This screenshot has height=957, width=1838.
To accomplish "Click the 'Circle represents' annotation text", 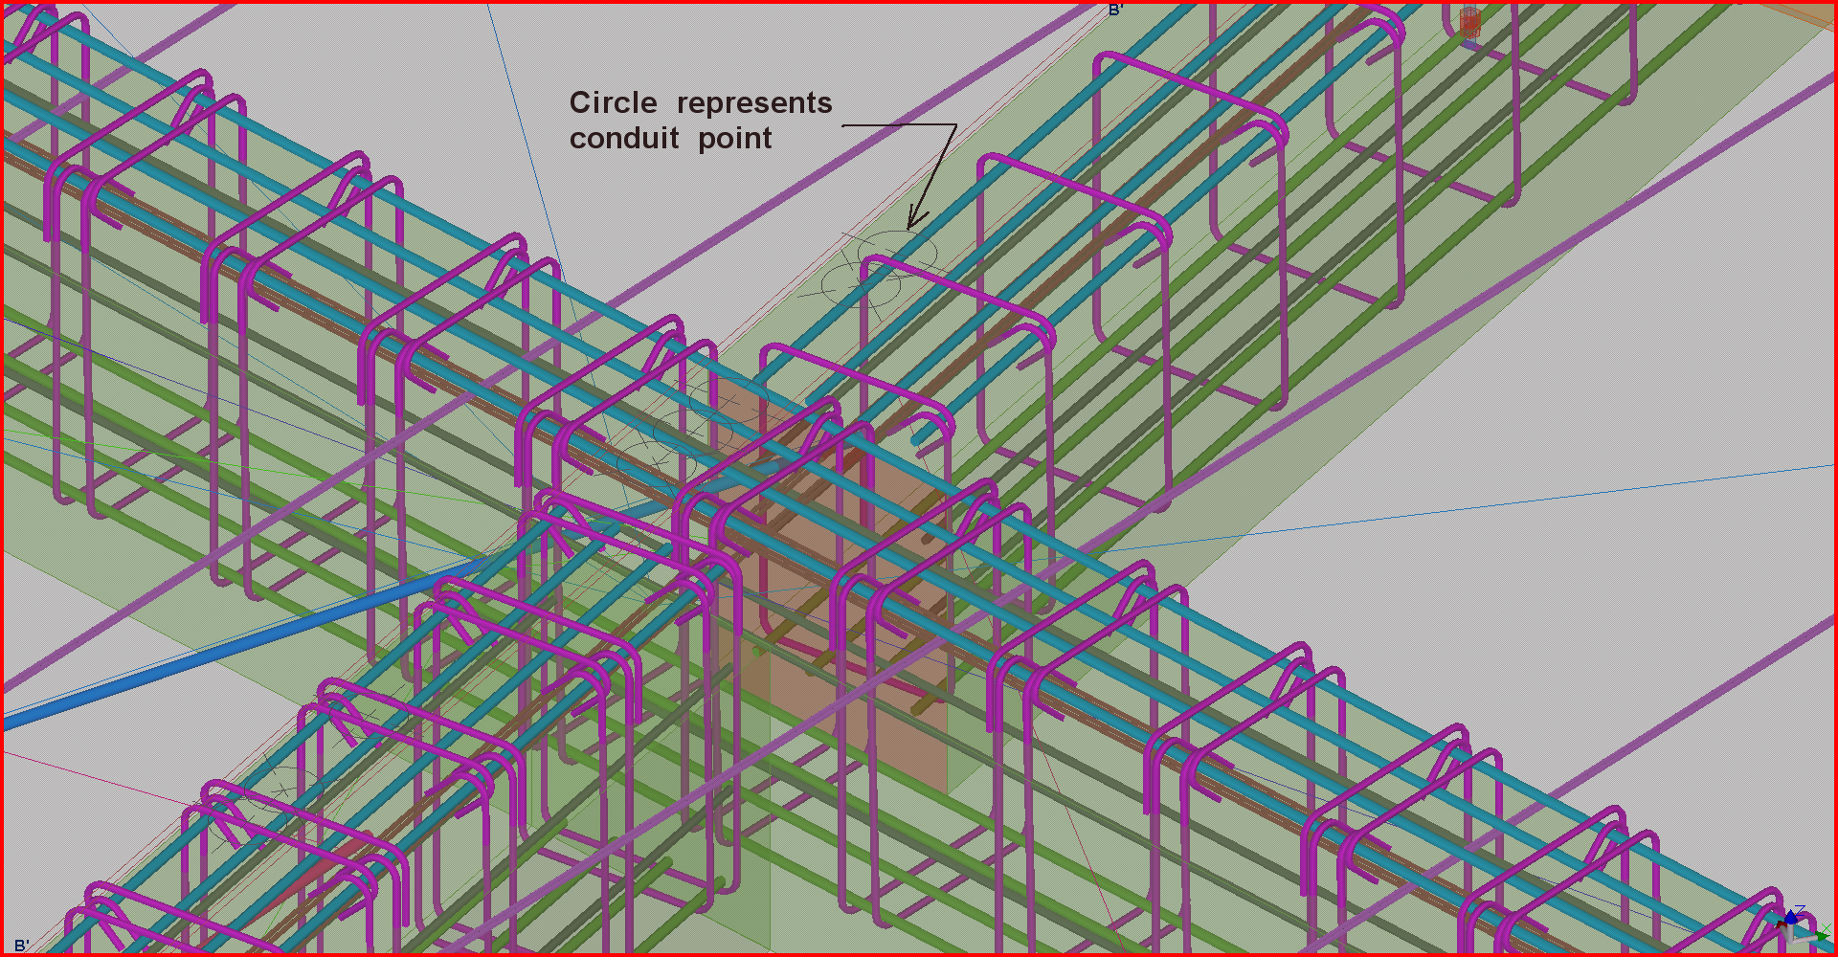I will 700,102.
